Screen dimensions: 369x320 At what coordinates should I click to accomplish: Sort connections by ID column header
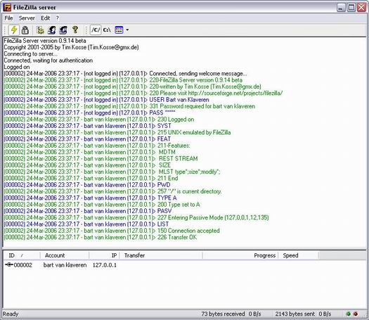21,255
